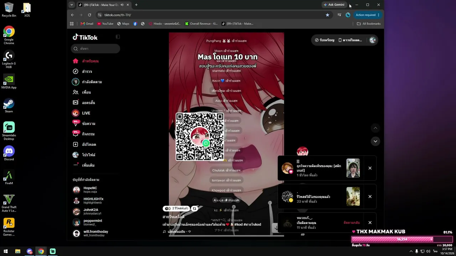Image resolution: width=456 pixels, height=256 pixels.
Task: Click the TikTok logo
Action: (85, 37)
